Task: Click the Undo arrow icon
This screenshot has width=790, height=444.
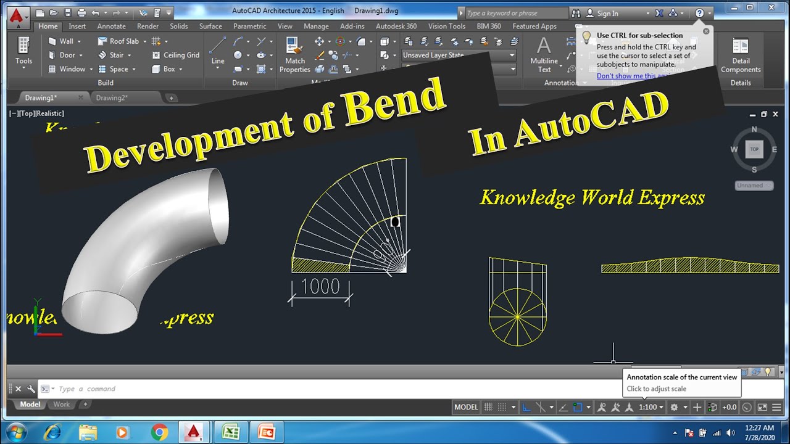Action: (x=95, y=12)
